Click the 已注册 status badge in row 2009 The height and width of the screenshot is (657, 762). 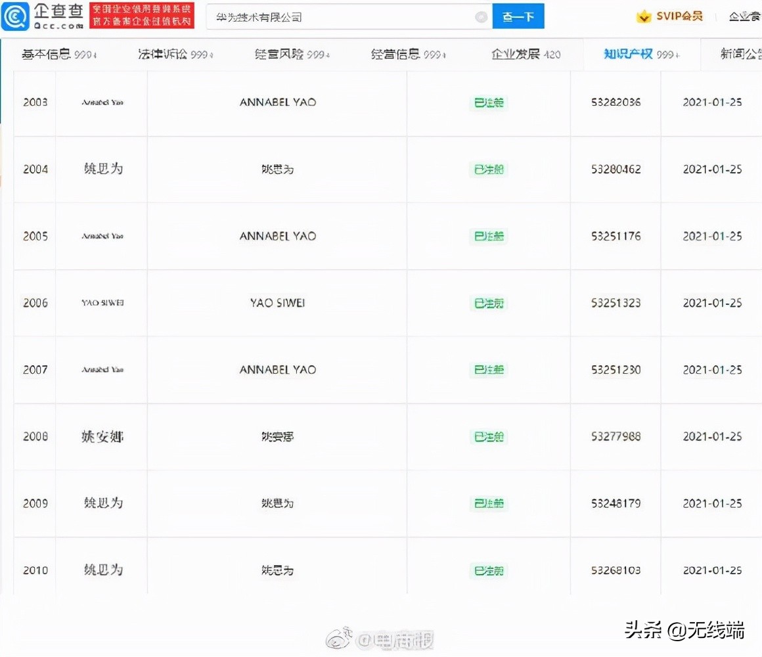tap(488, 503)
